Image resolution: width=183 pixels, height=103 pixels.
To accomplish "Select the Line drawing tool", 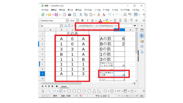I will 49,91.
